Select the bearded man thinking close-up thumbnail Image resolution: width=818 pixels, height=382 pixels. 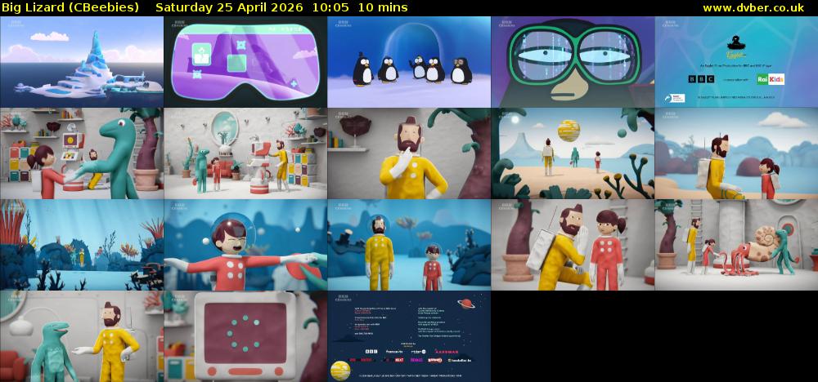(x=409, y=153)
